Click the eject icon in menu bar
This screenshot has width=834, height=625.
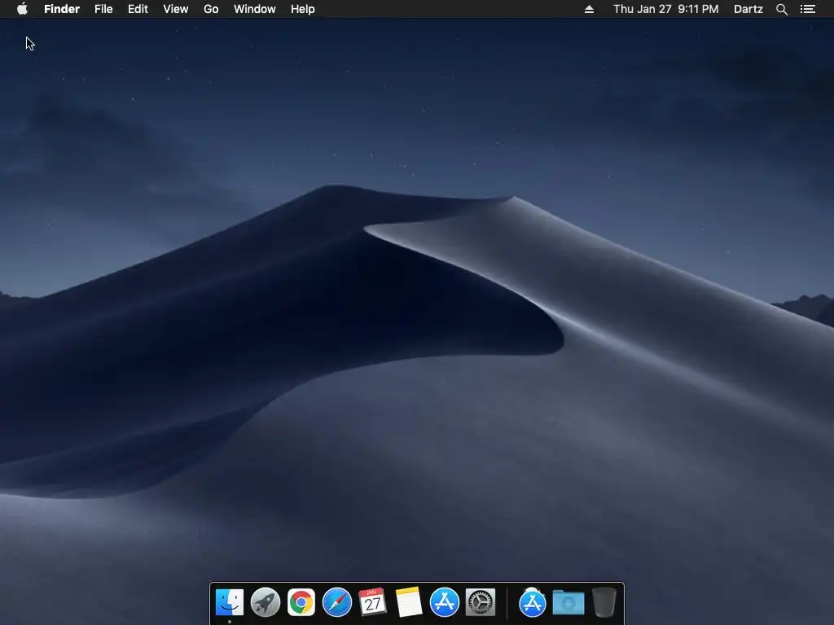pyautogui.click(x=589, y=9)
